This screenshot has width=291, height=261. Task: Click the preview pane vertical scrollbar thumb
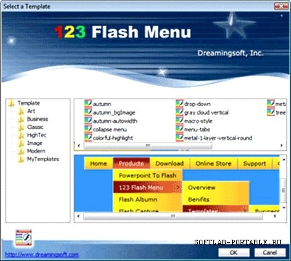point(284,190)
